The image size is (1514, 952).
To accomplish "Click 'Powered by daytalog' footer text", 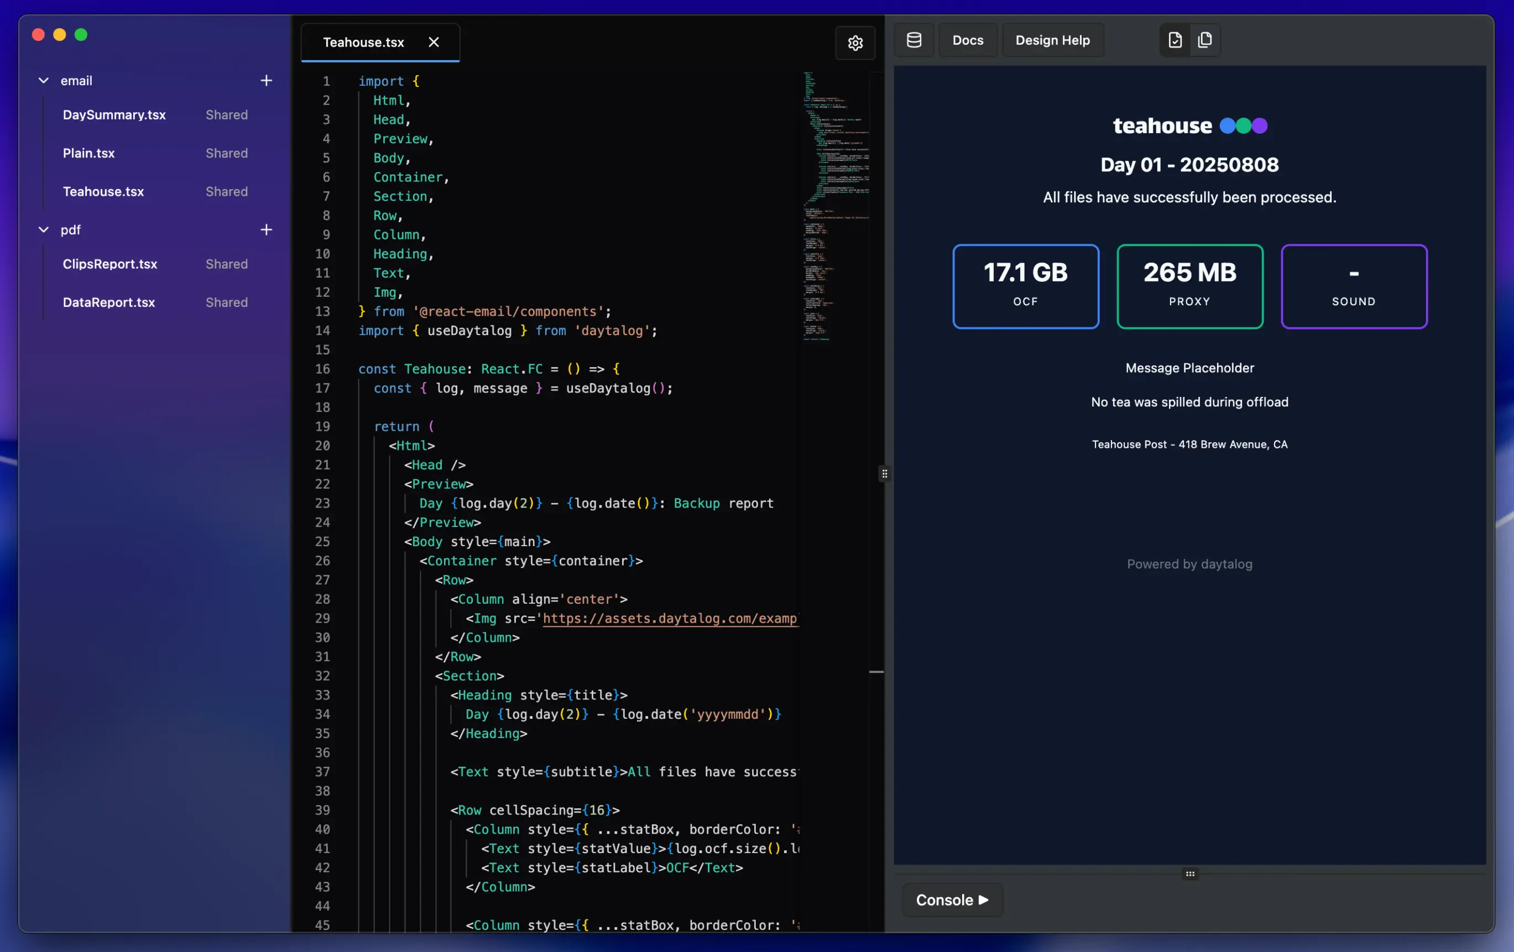I will click(x=1189, y=564).
